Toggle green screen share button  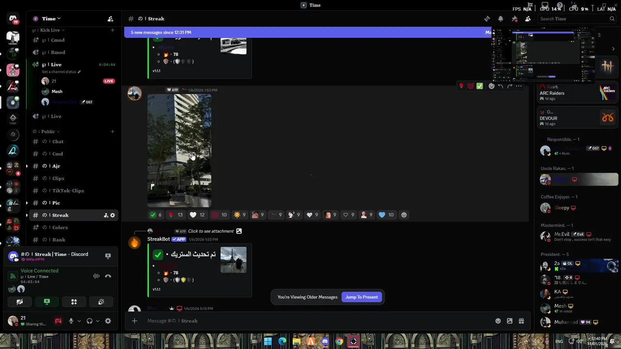point(47,301)
